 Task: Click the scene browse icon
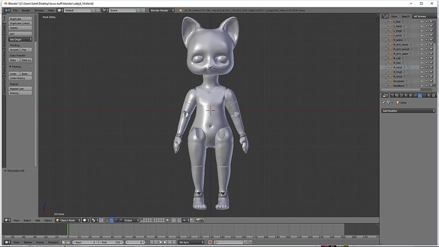104,10
